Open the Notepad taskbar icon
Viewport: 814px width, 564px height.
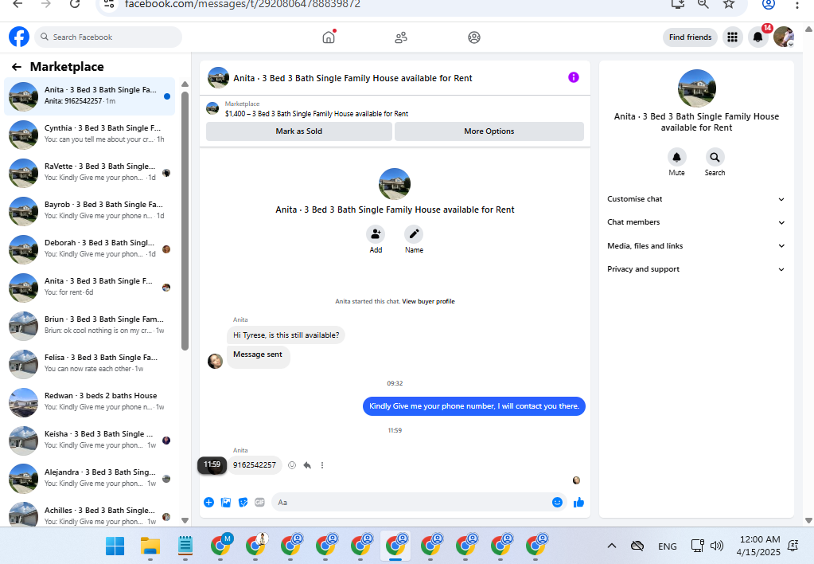(x=185, y=546)
